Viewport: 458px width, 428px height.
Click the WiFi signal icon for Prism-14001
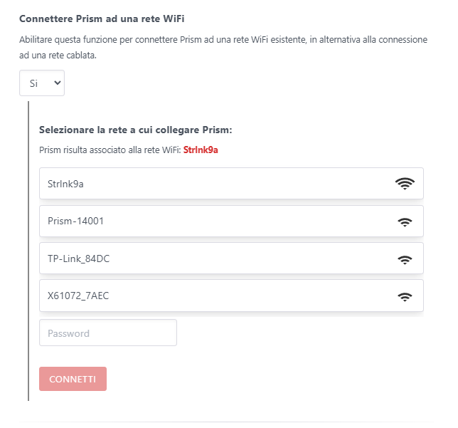[x=405, y=222]
